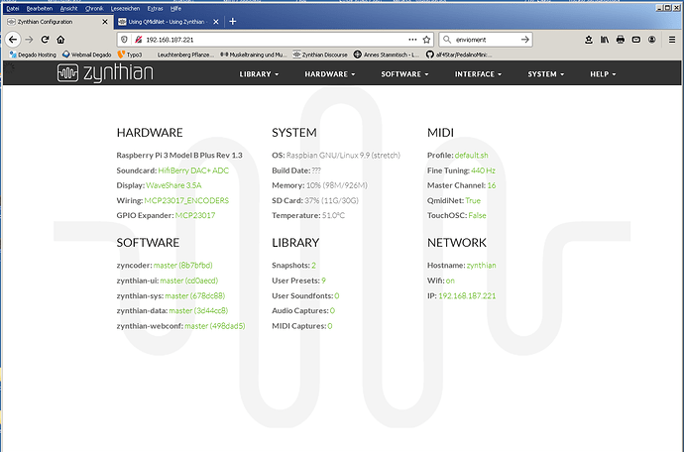684x452 pixels.
Task: Click the default.sh MIDI profile link
Action: tap(471, 156)
